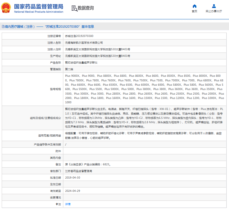Click the 数据查询 magnifier icon
The image size is (229, 210).
point(74,8)
